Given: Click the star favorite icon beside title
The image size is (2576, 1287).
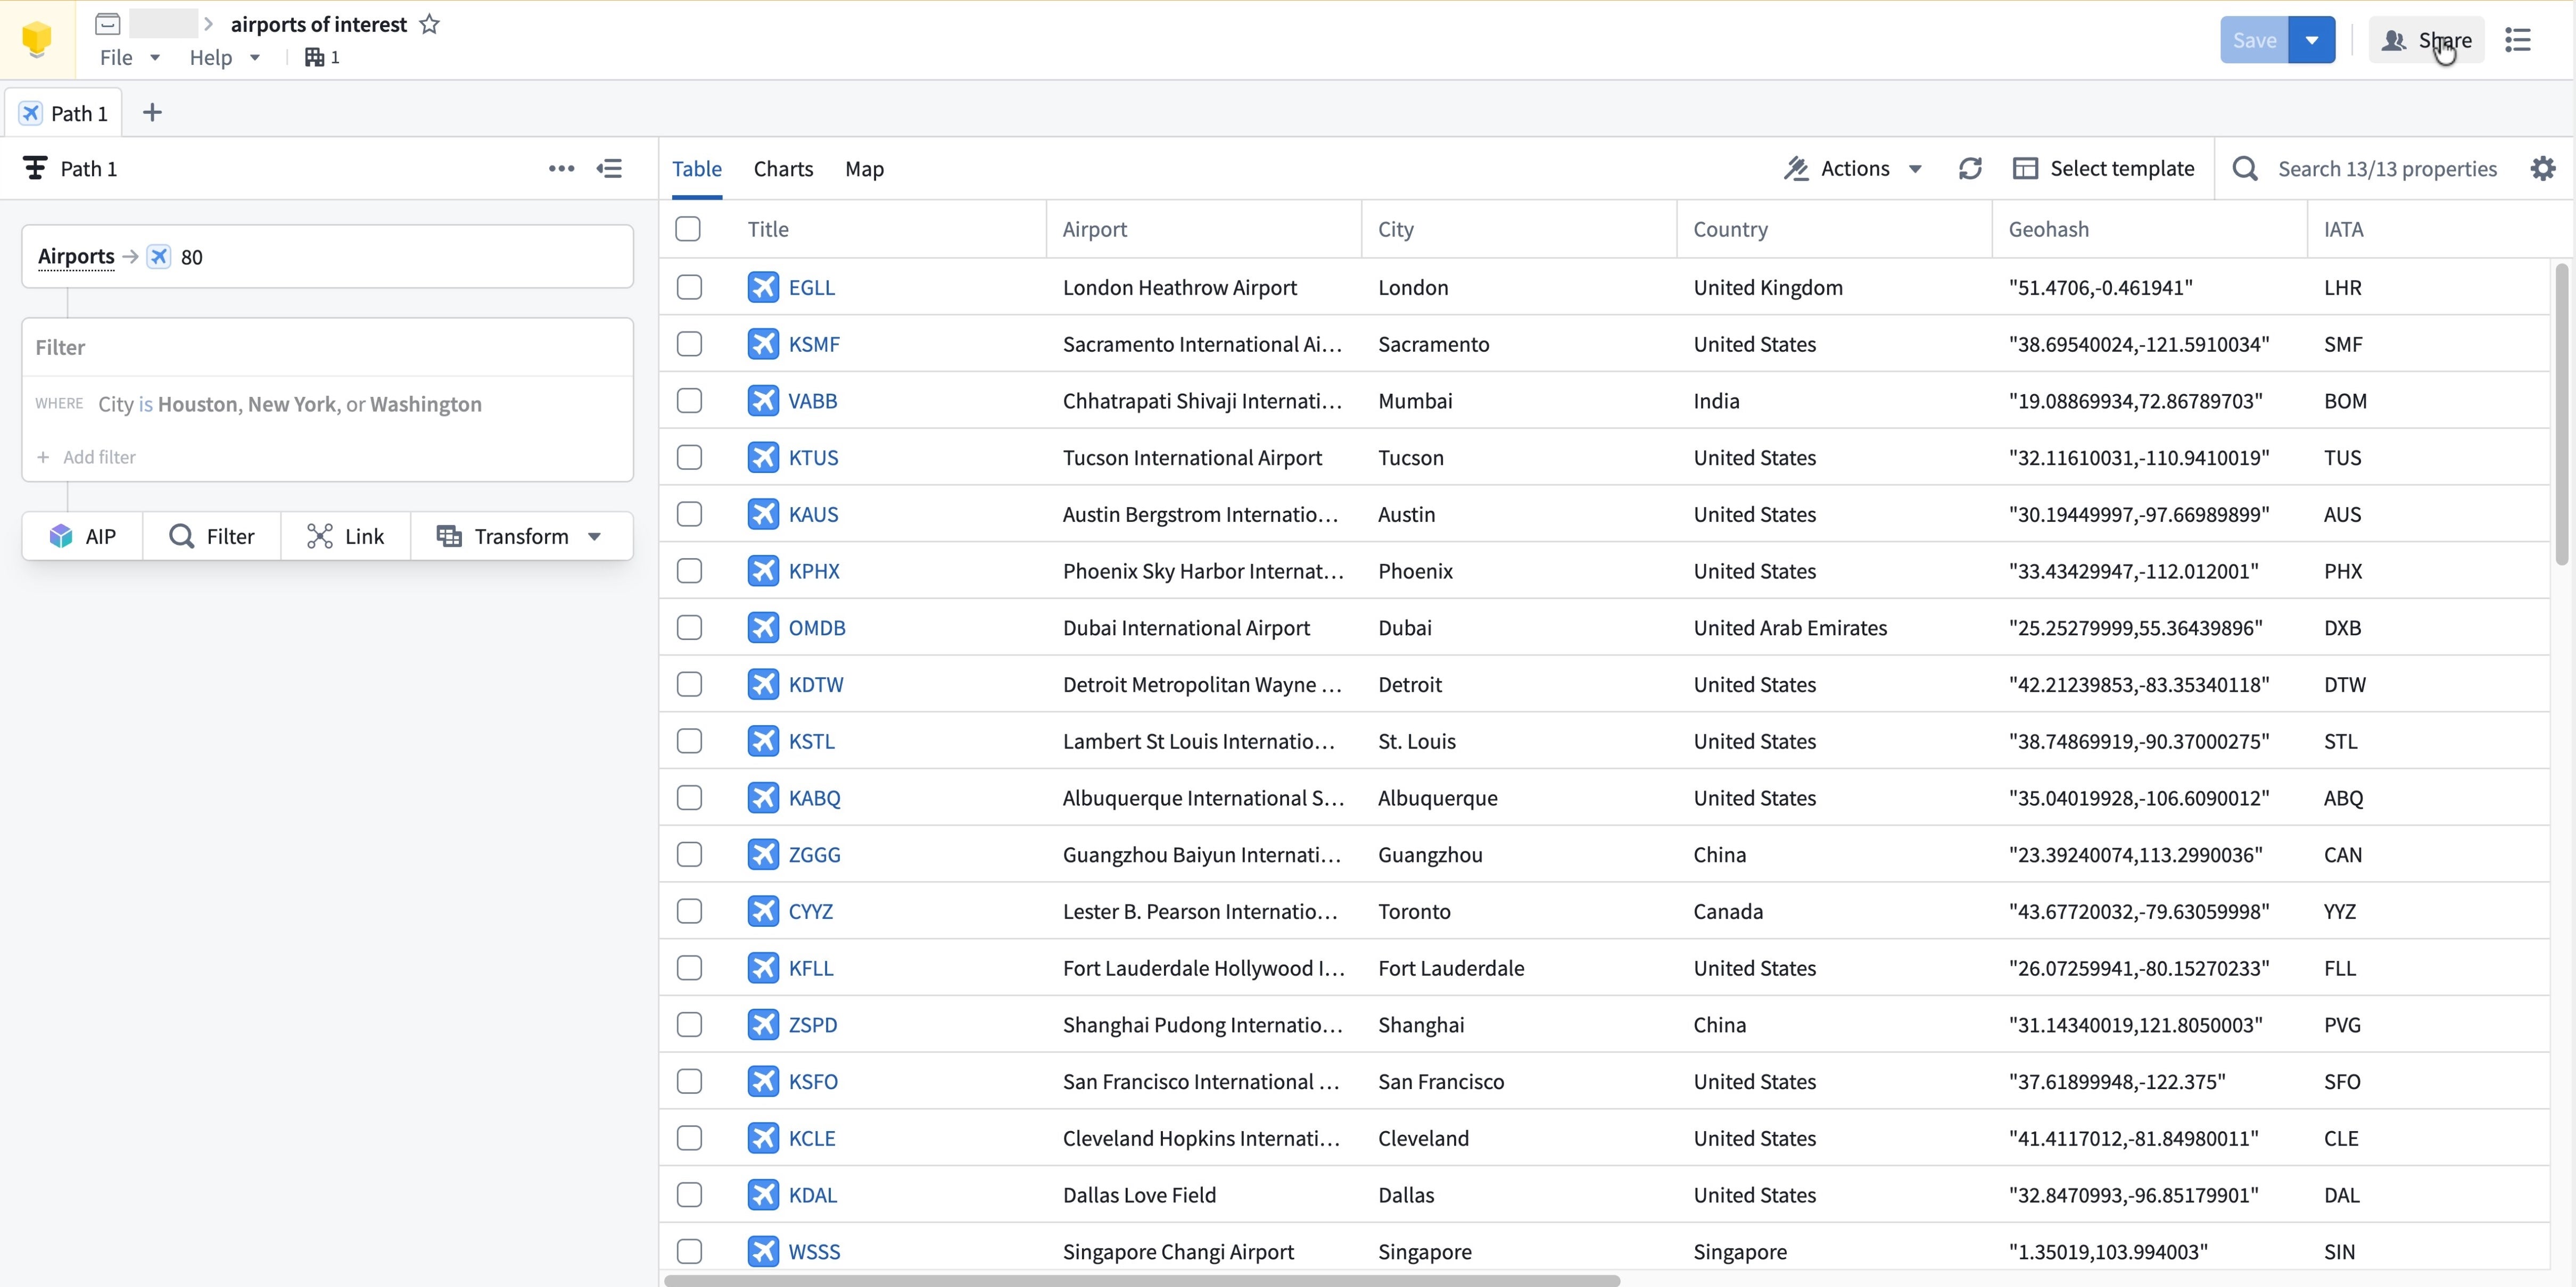Looking at the screenshot, I should [x=429, y=24].
